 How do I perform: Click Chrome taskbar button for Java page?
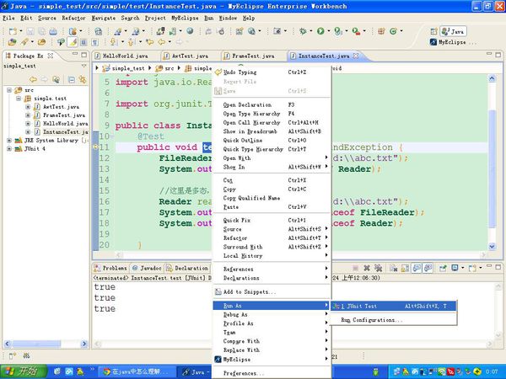click(136, 371)
